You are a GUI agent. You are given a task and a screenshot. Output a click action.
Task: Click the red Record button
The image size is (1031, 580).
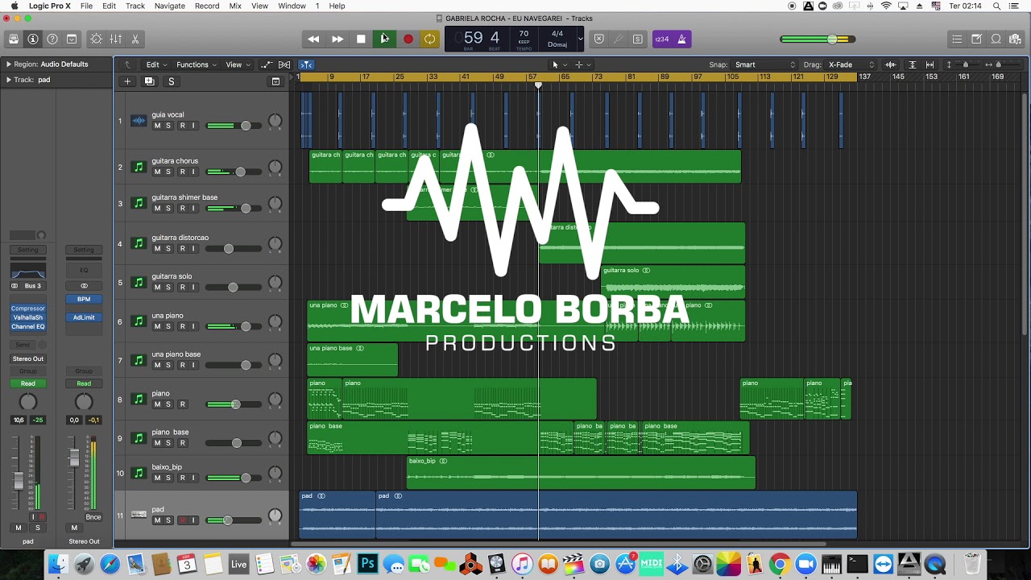click(x=408, y=39)
